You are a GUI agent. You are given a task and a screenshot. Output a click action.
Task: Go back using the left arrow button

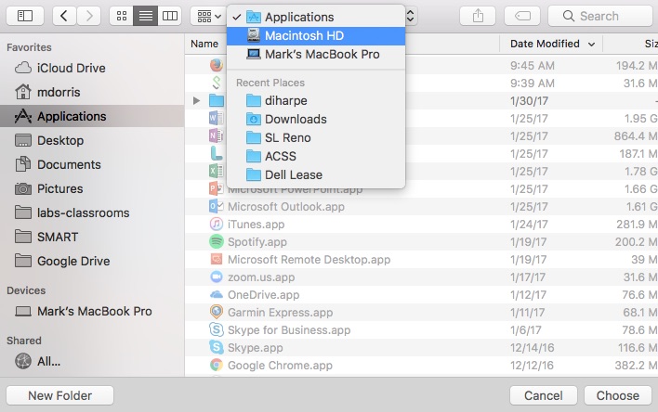point(64,16)
